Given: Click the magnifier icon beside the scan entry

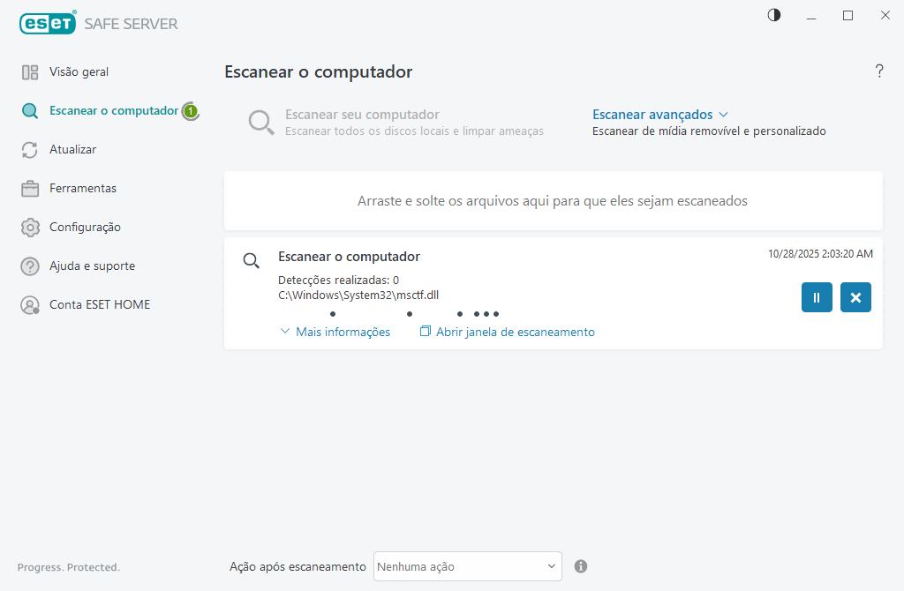Looking at the screenshot, I should (251, 260).
